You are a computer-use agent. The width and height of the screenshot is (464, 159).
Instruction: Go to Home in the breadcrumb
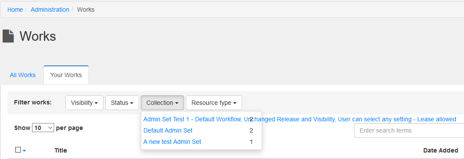coord(15,10)
